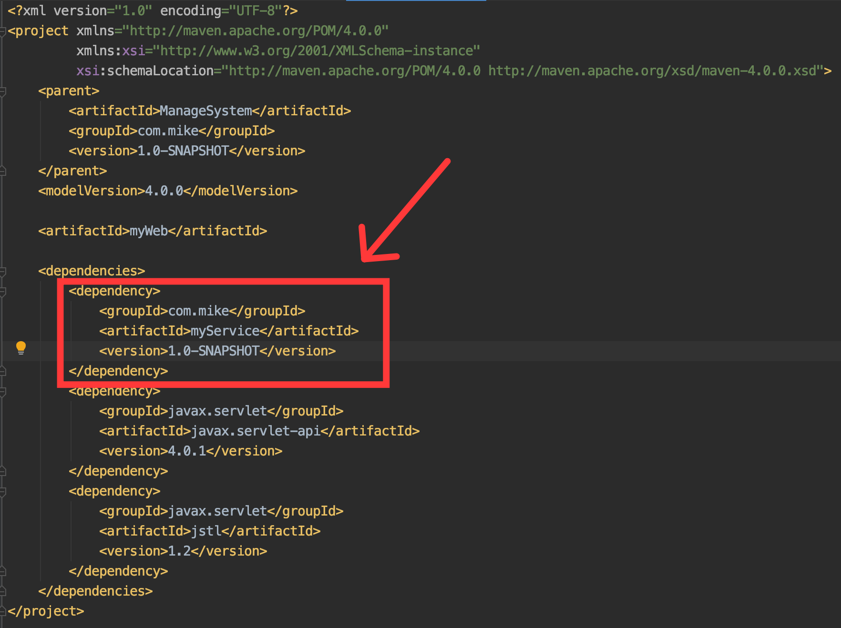Click 1.0-SNAPSHOT version inside <parent>

(x=183, y=151)
